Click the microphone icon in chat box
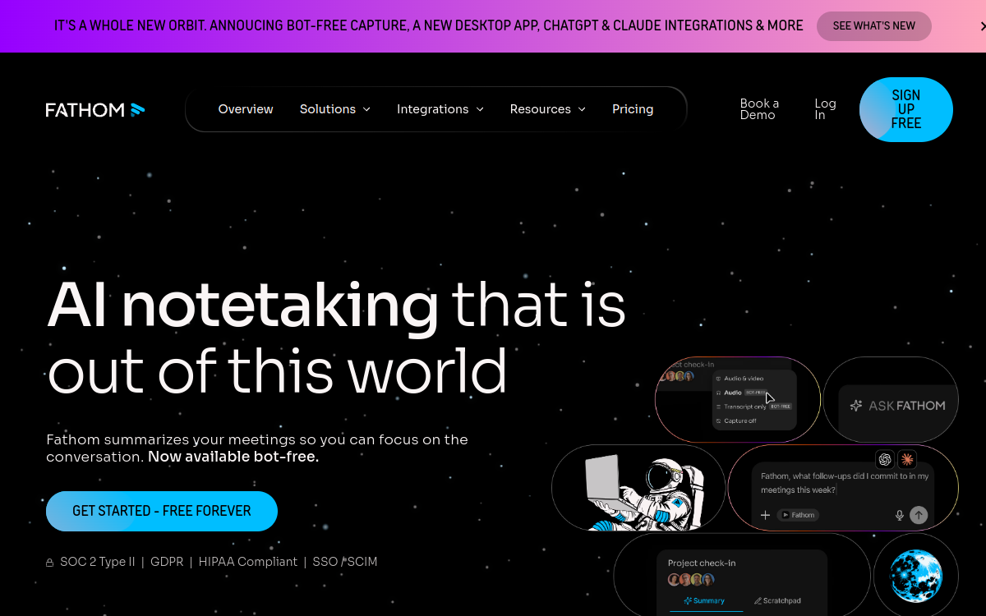 pos(900,515)
